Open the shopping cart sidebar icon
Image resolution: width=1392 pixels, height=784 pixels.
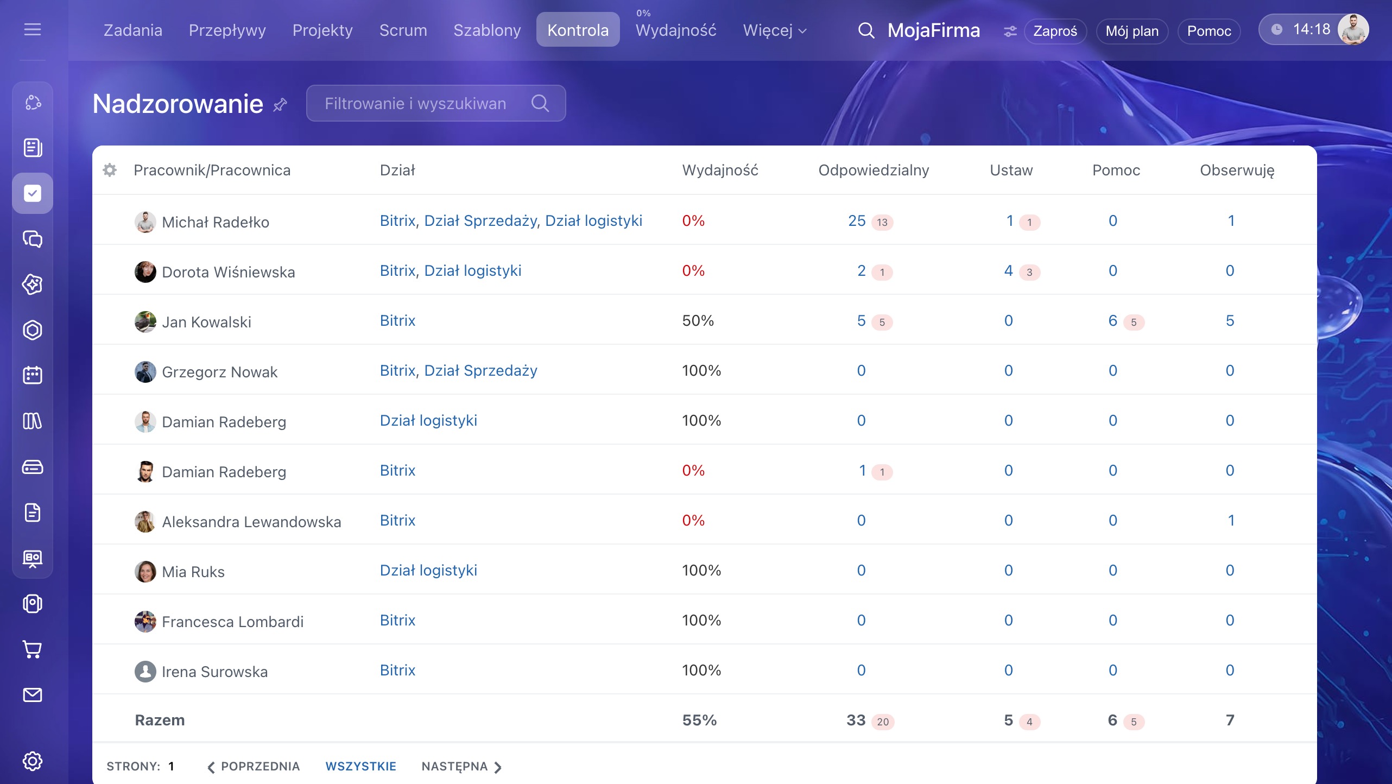tap(33, 649)
